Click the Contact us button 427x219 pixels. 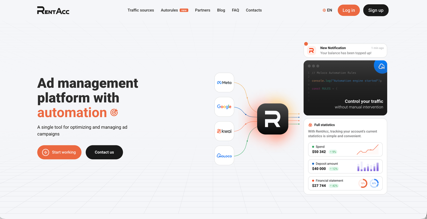coord(104,152)
